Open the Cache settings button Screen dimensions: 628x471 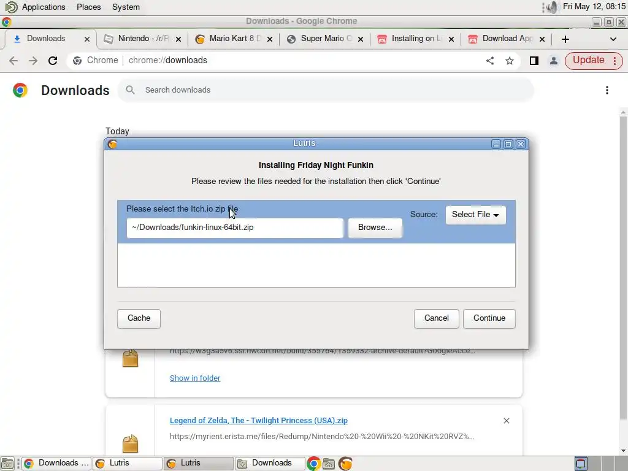pyautogui.click(x=139, y=318)
